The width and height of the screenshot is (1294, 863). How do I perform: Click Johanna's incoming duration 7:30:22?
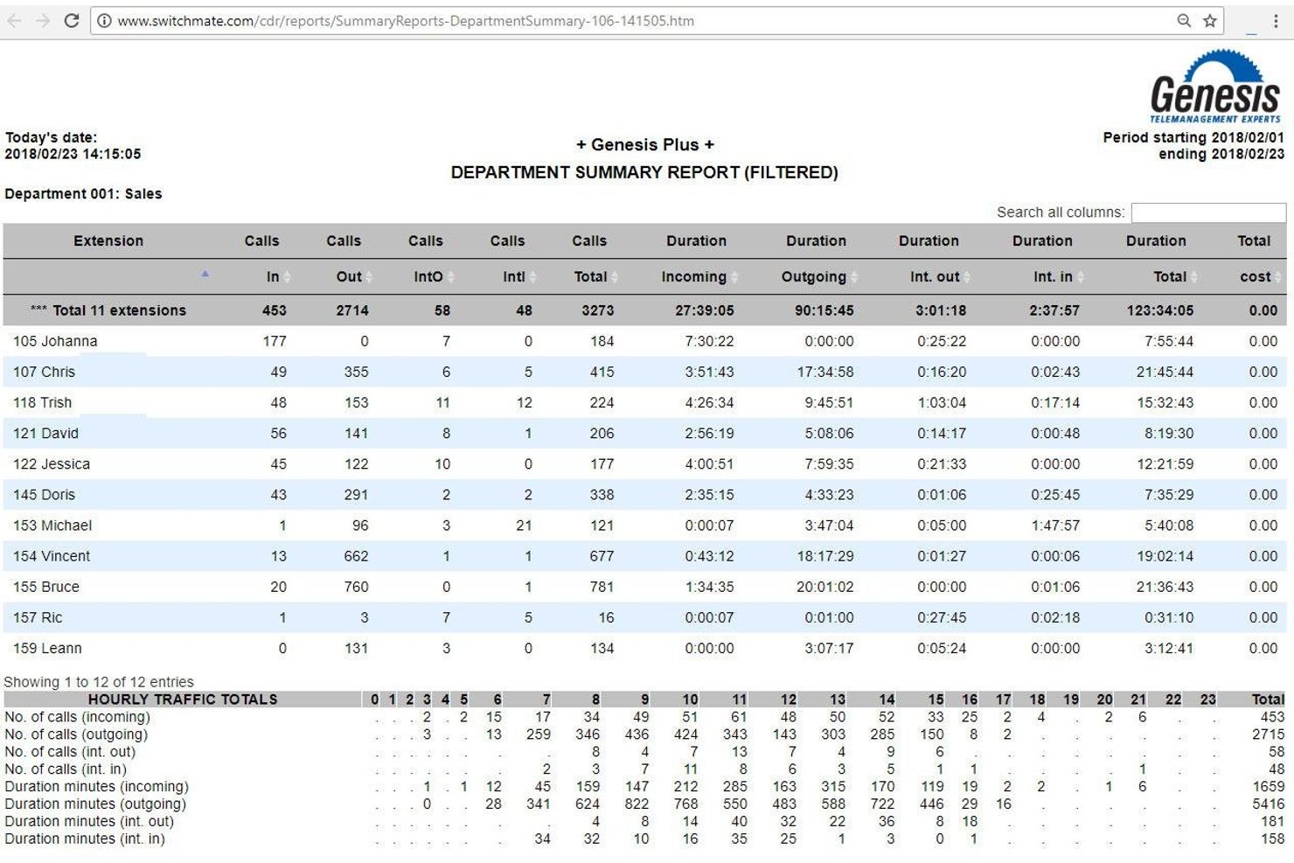(709, 341)
